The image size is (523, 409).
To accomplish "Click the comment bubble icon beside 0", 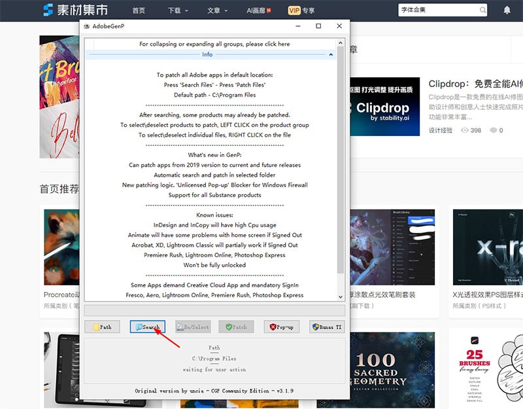I will (x=494, y=130).
